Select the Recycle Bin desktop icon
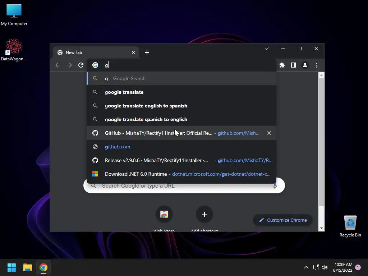 coord(350,226)
